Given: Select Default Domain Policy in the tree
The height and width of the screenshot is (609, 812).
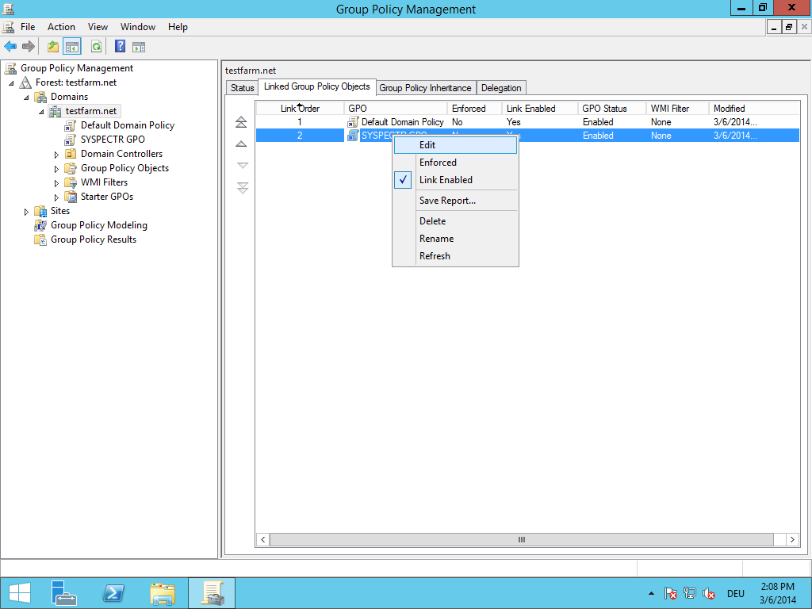Looking at the screenshot, I should click(128, 125).
